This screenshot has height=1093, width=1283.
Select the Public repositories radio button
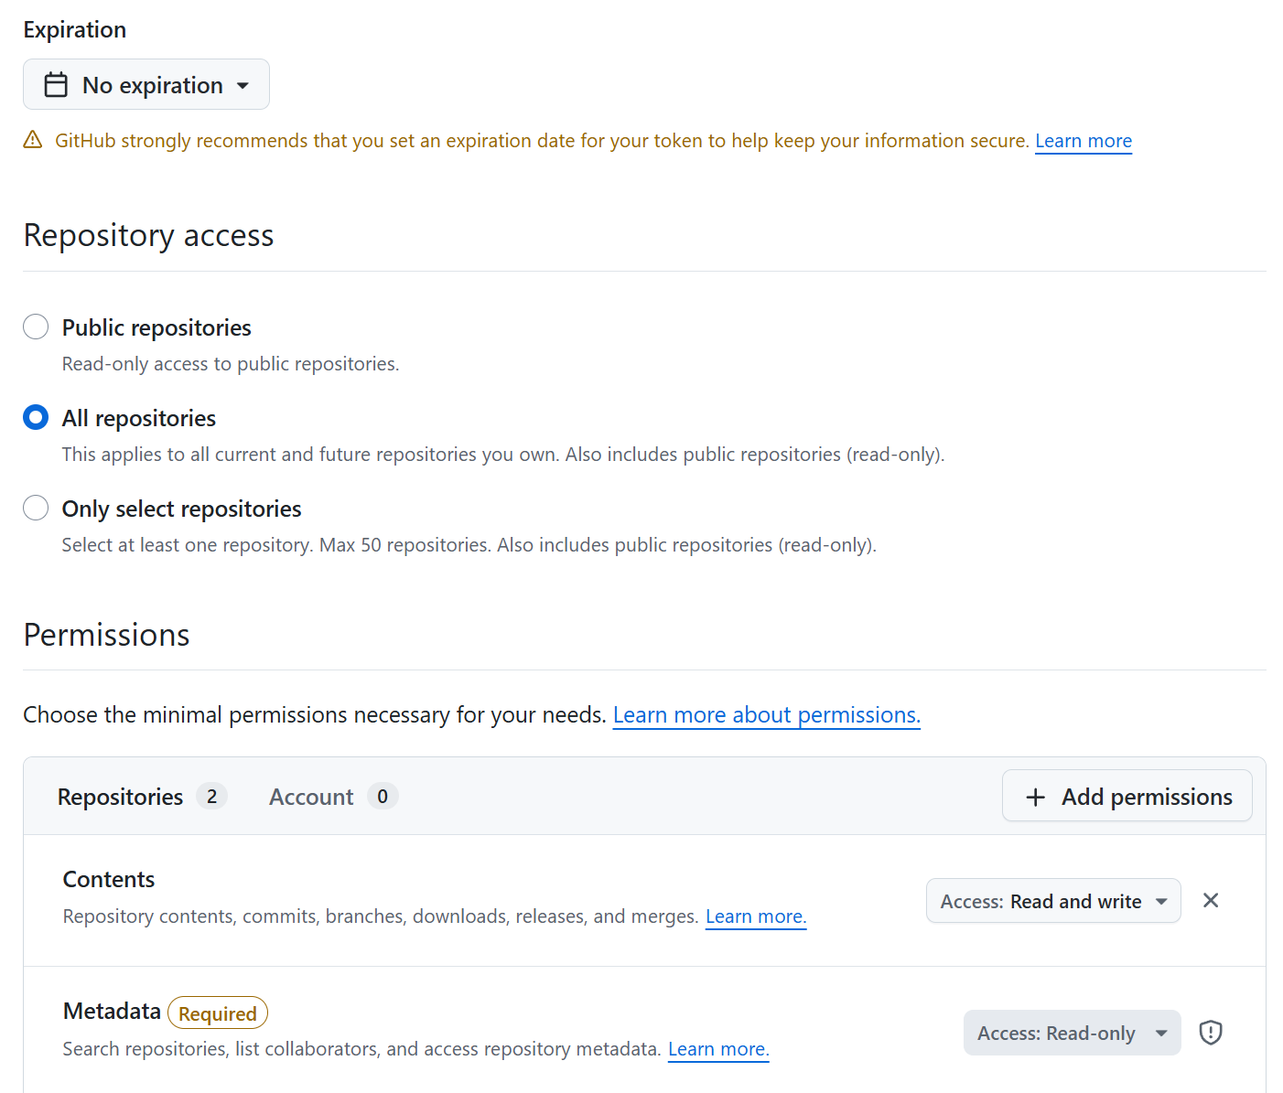pos(36,327)
